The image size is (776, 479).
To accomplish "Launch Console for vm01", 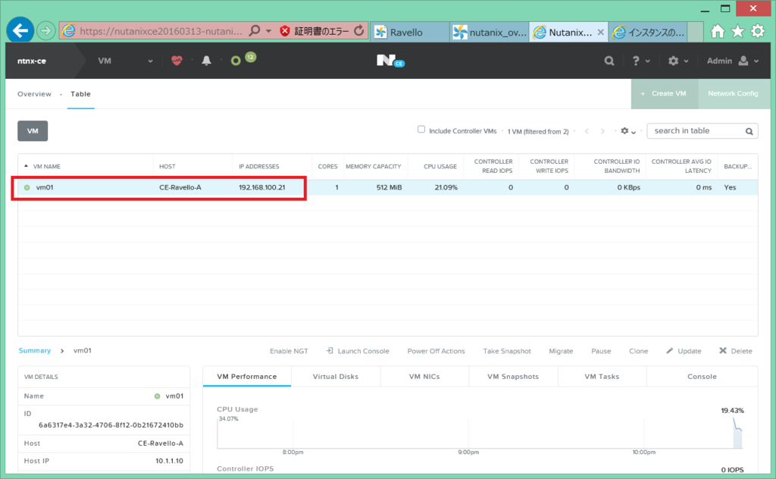I will point(358,351).
